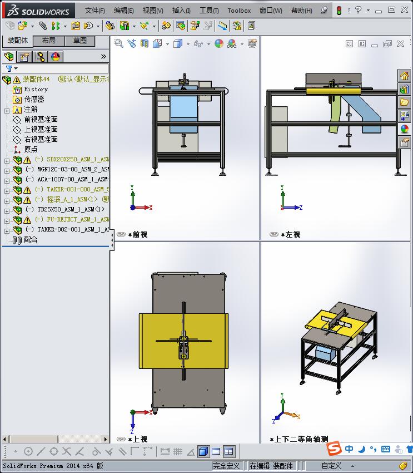Select the 前视基准面 plane in tree
Image resolution: width=413 pixels, height=473 pixels.
[41, 120]
